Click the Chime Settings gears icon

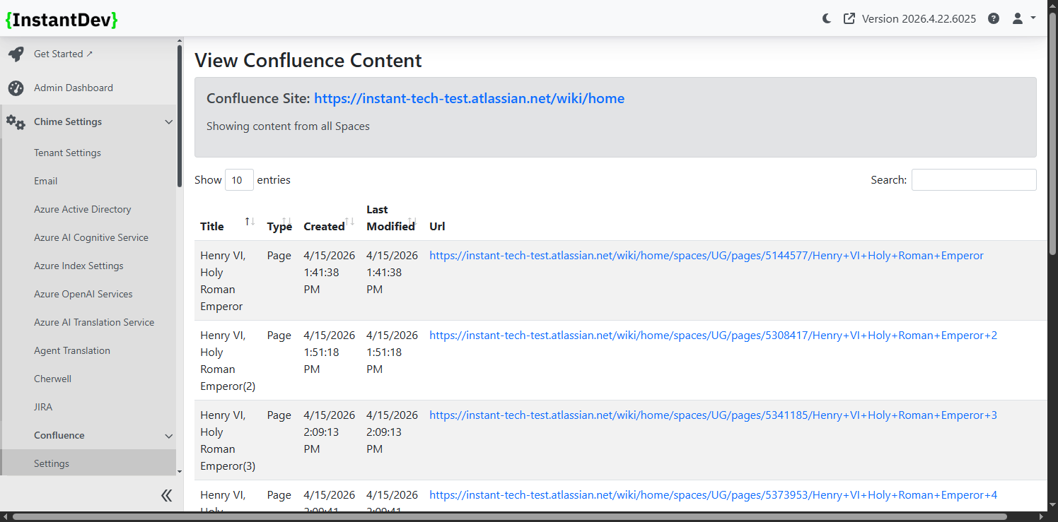(x=16, y=121)
